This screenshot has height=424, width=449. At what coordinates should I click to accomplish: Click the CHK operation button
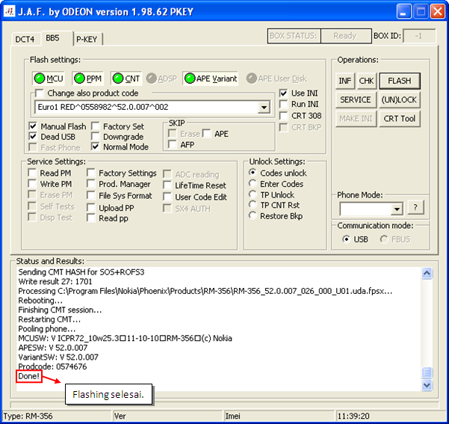point(366,81)
